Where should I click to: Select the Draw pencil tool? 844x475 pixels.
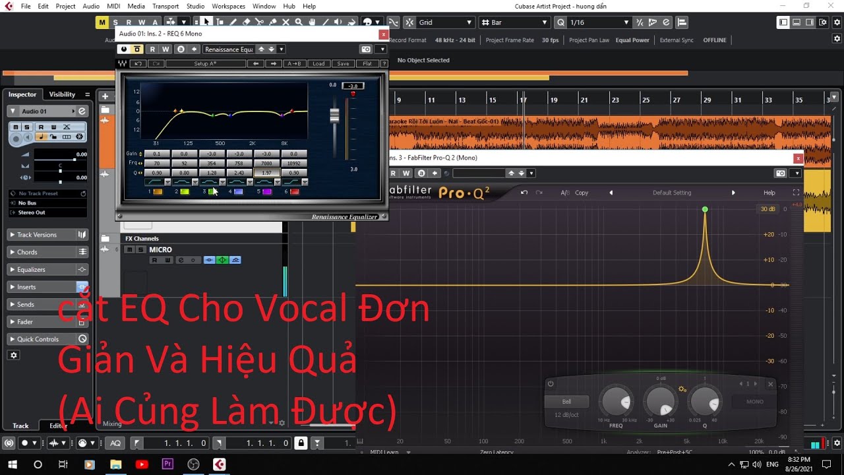[233, 22]
